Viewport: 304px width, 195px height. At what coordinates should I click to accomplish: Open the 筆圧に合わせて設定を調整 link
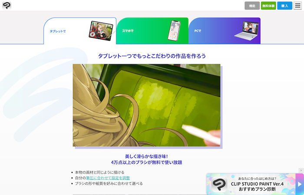pyautogui.click(x=108, y=178)
